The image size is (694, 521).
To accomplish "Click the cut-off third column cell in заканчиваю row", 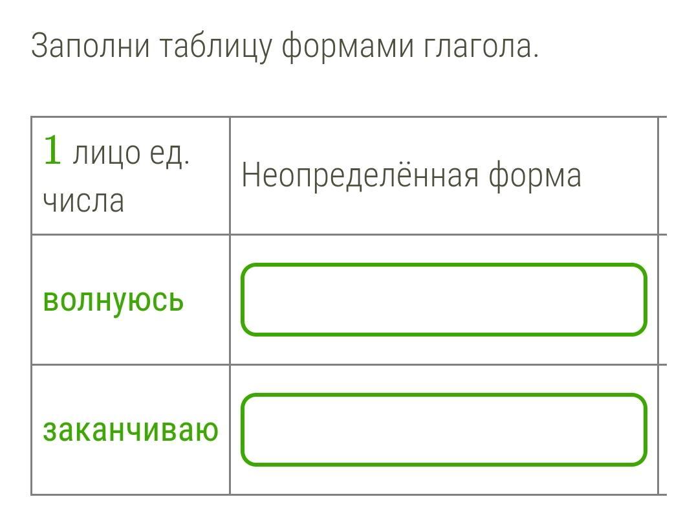I will tap(663, 430).
